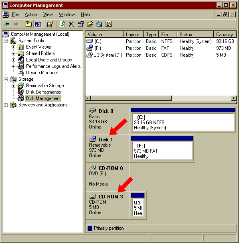Select the (F:) volume row
This screenshot has height=243, width=239.
pos(161,48)
